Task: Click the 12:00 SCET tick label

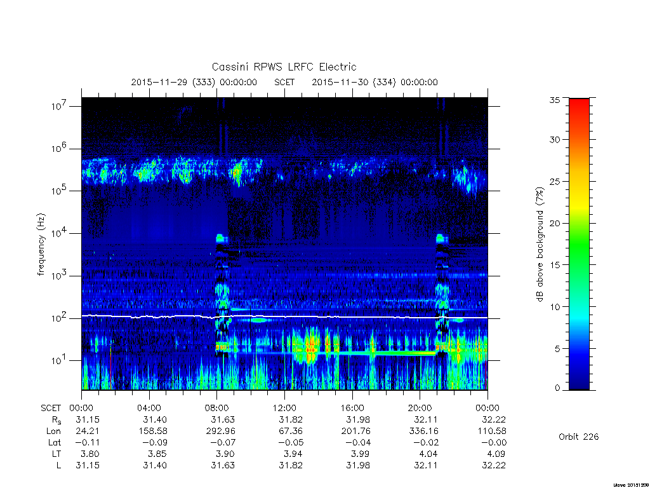Action: coord(284,408)
